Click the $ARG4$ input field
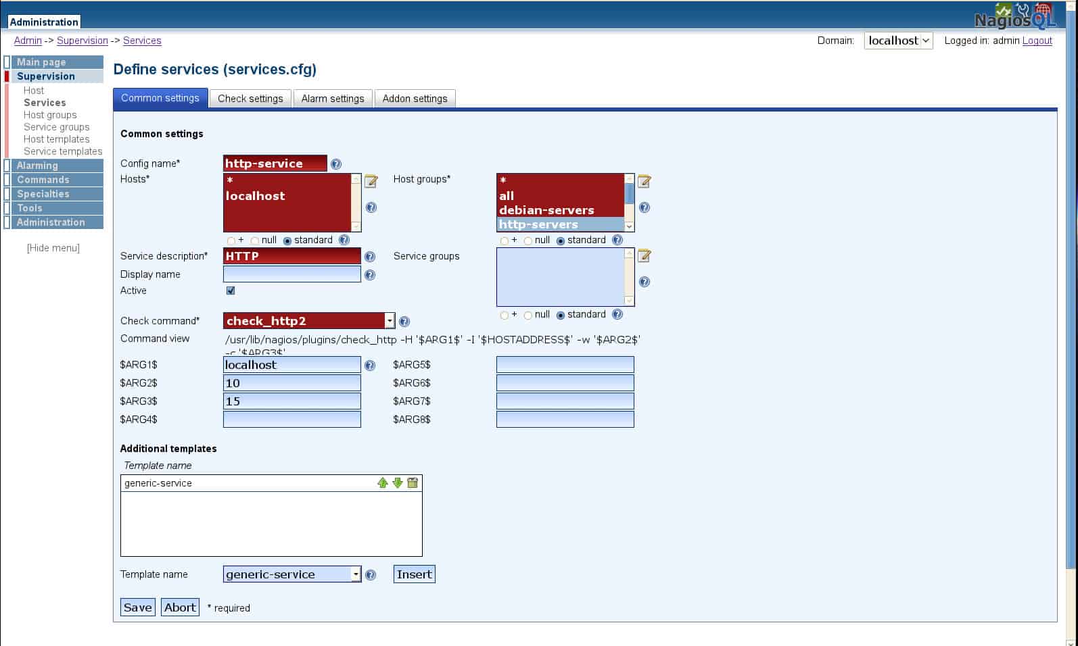Image resolution: width=1078 pixels, height=646 pixels. point(292,420)
